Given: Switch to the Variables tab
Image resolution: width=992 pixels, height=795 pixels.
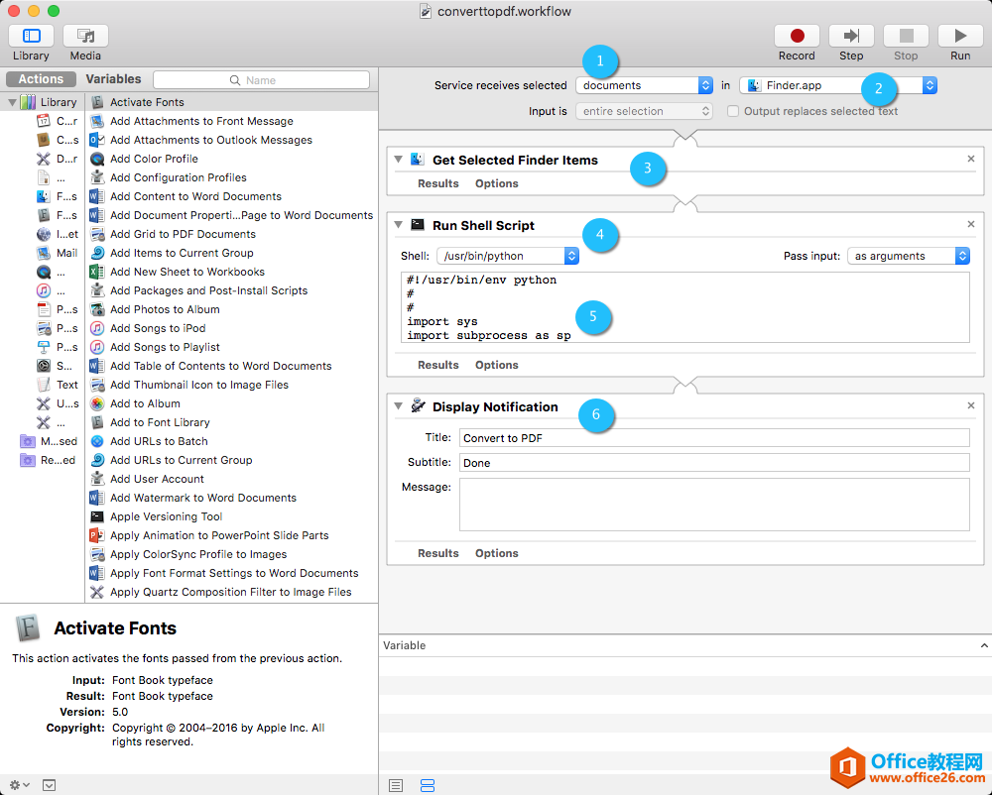Looking at the screenshot, I should coord(113,79).
